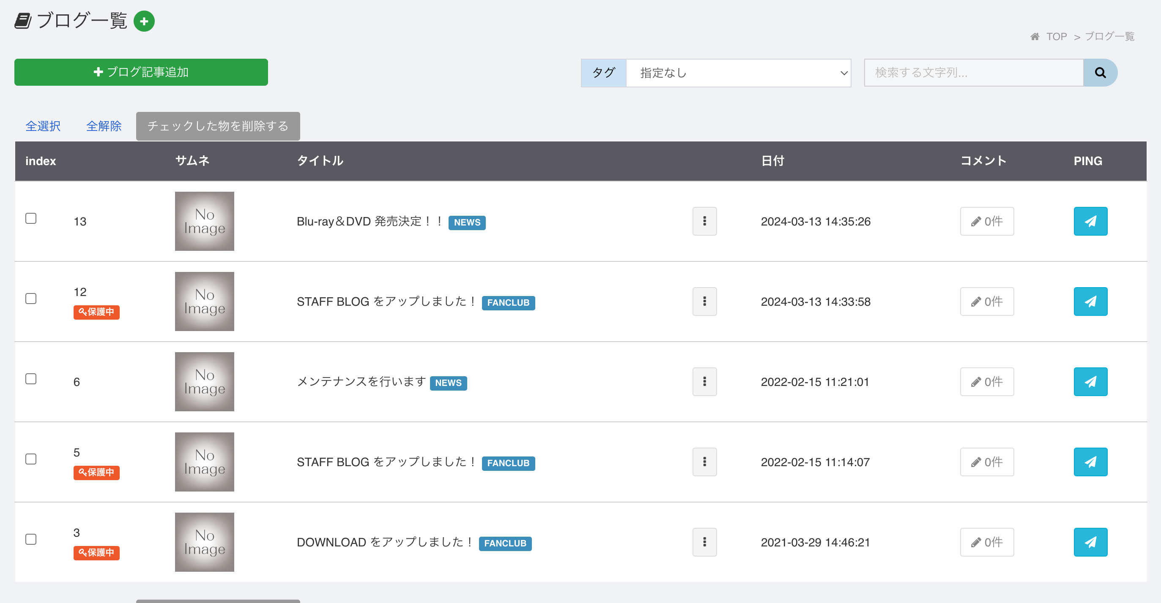Click title Blu-ray＆DVD 発売決定！！
1161x603 pixels.
tap(370, 221)
